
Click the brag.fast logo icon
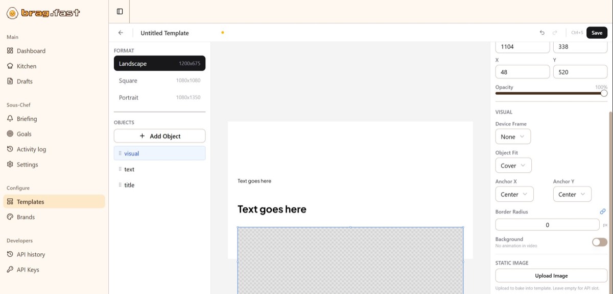pos(12,13)
